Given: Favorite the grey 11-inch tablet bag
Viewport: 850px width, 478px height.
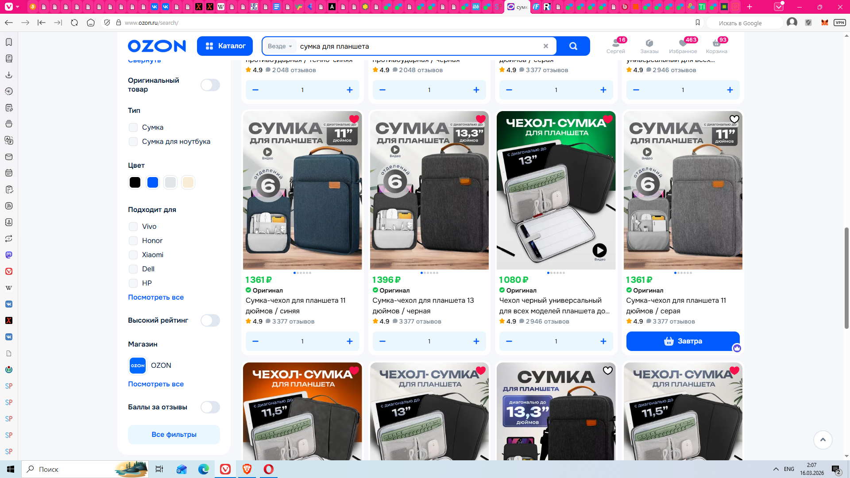Looking at the screenshot, I should 734,119.
